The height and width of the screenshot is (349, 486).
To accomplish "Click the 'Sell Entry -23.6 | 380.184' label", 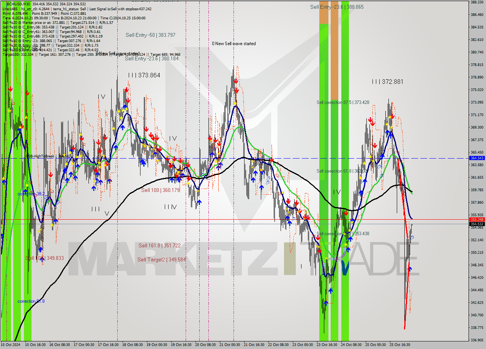I will (x=151, y=58).
